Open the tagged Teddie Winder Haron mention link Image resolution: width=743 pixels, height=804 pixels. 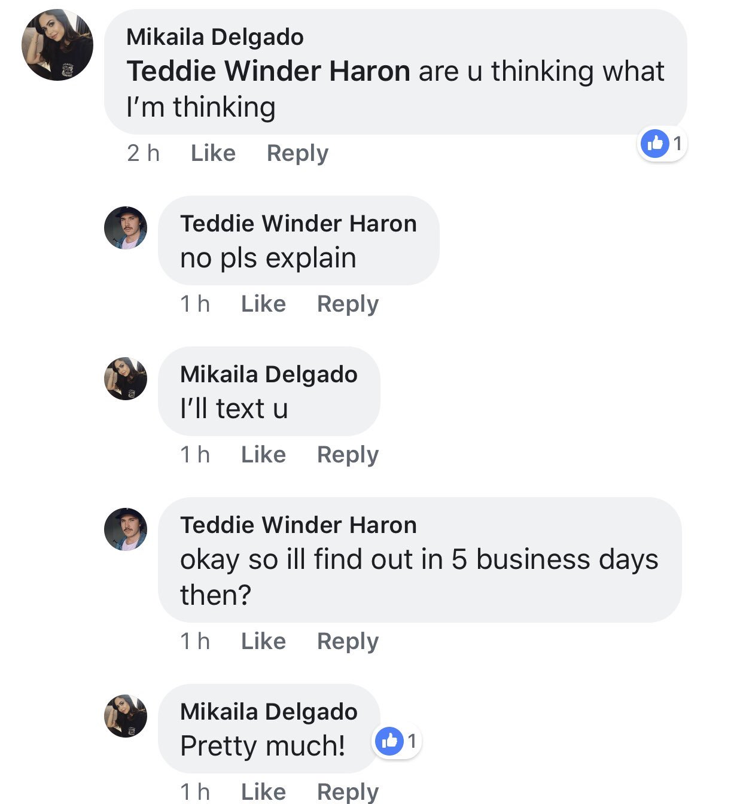(269, 71)
